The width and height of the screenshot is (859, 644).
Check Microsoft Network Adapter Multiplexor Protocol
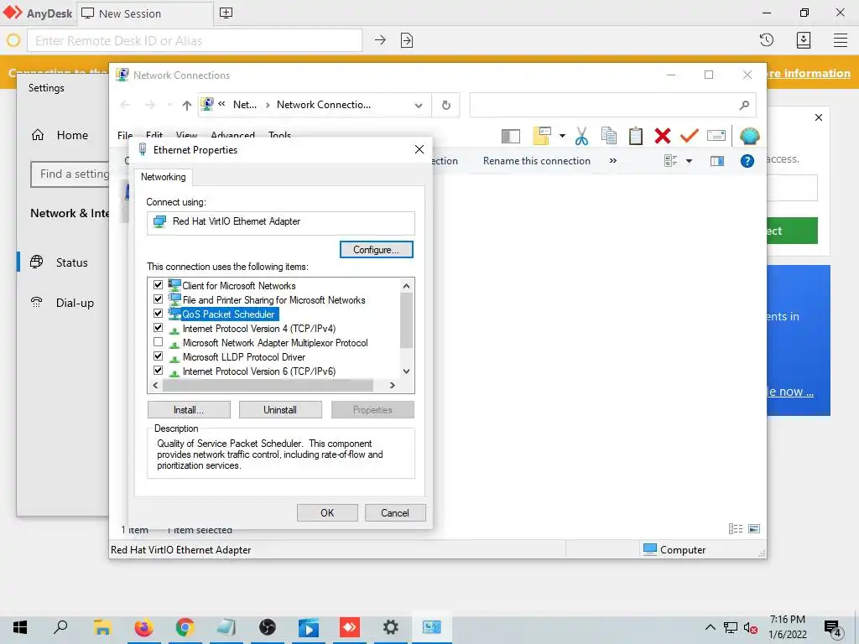tap(158, 342)
